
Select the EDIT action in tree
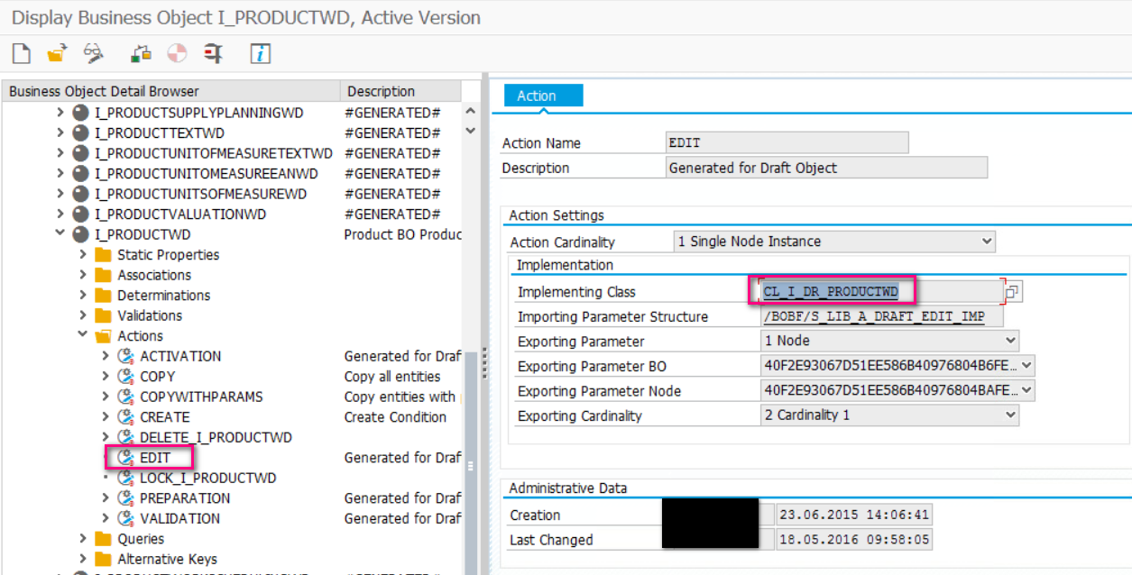click(x=155, y=458)
